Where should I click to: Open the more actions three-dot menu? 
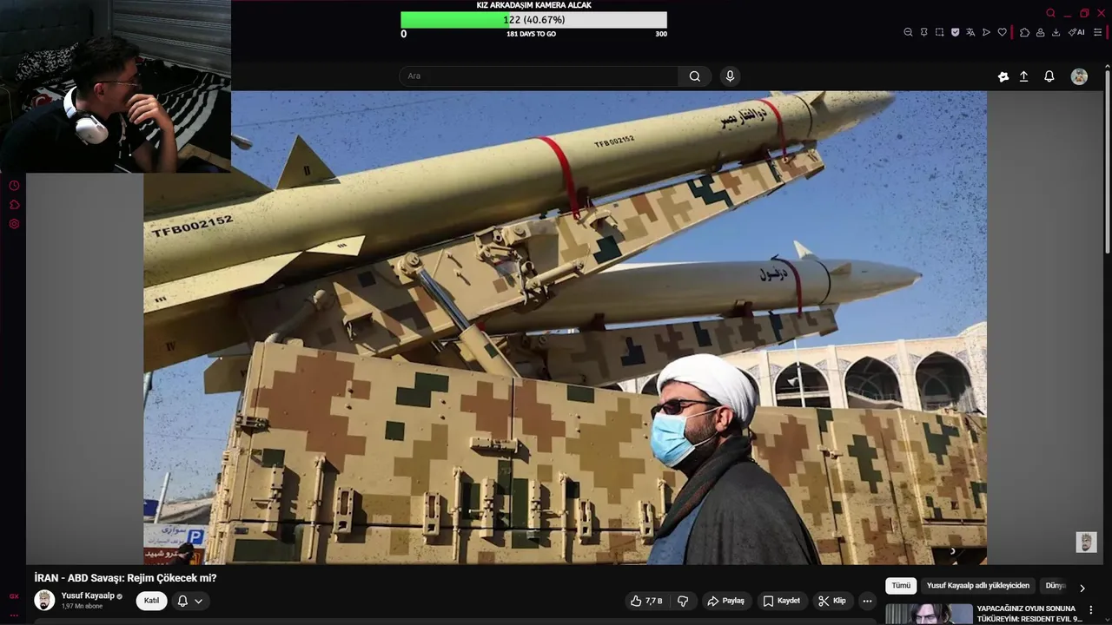[867, 601]
